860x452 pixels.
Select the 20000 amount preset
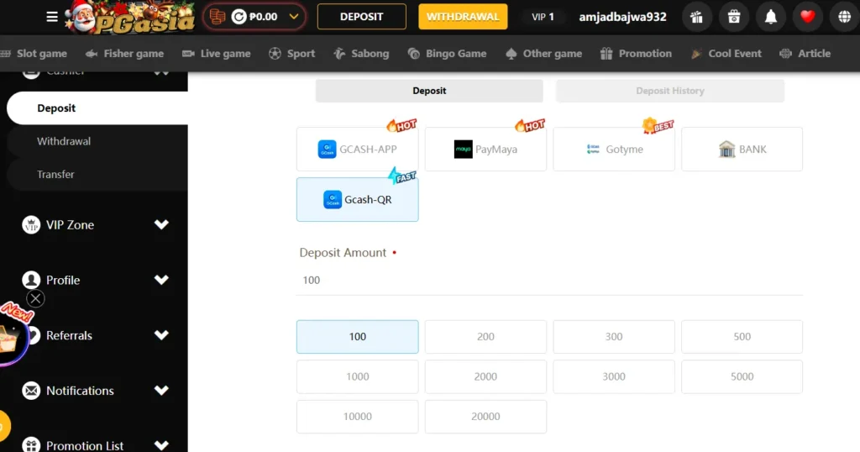(x=485, y=417)
